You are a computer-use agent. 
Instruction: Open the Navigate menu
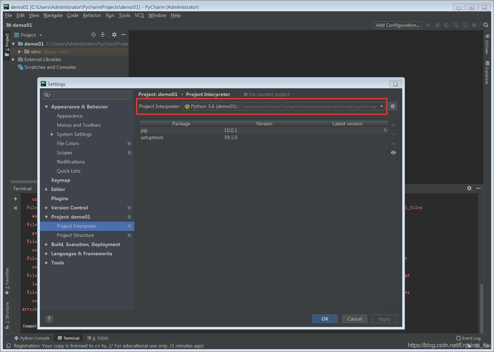point(53,15)
